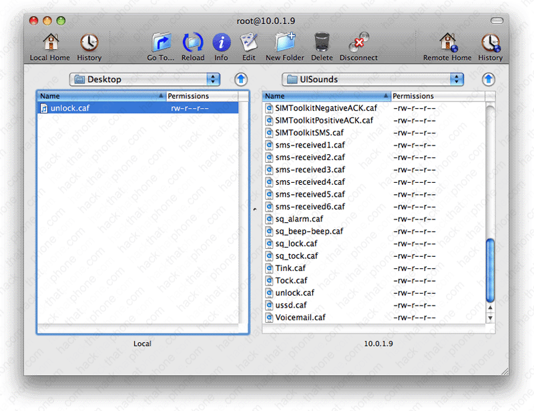Click the Delete trash icon
The width and height of the screenshot is (534, 411).
pyautogui.click(x=322, y=43)
